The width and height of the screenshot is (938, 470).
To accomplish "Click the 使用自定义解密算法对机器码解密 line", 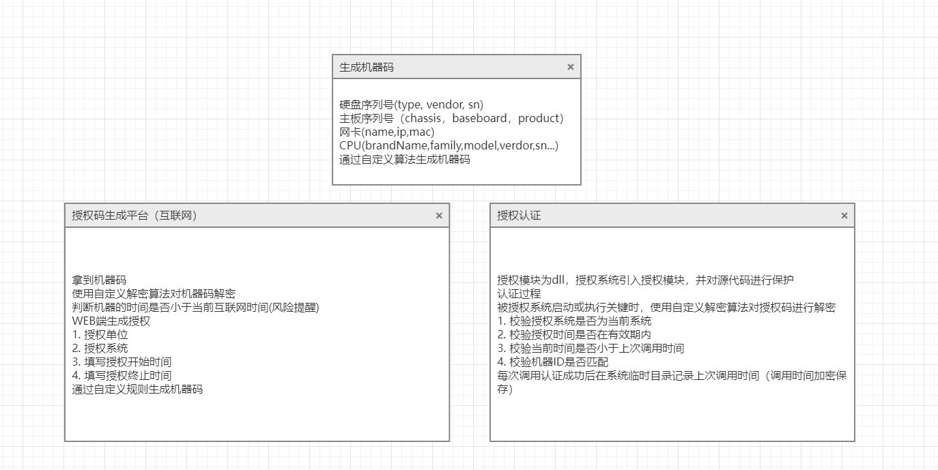I will [154, 293].
